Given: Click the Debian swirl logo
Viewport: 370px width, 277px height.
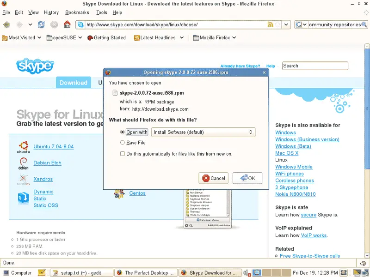Looking at the screenshot, I should coord(24,163).
